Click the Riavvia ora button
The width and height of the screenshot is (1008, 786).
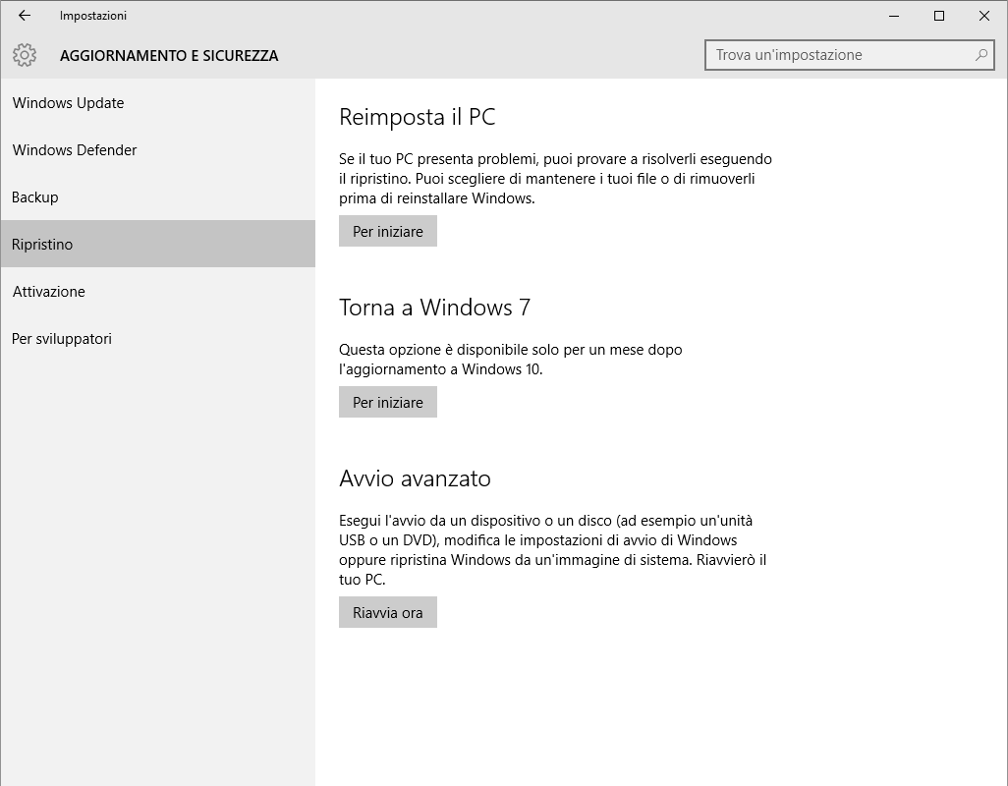tap(388, 612)
